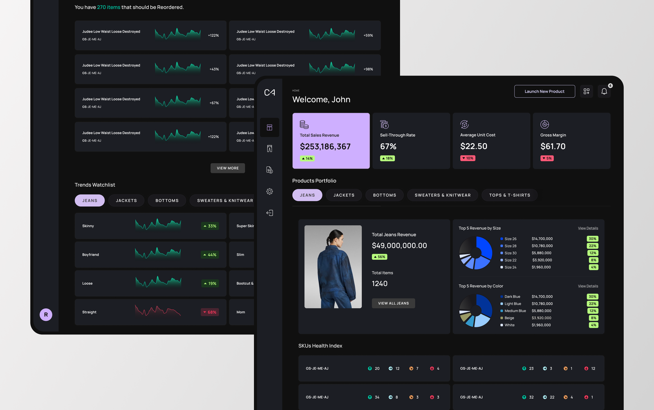Click the add-widget grid icon
The height and width of the screenshot is (410, 654).
pyautogui.click(x=587, y=92)
